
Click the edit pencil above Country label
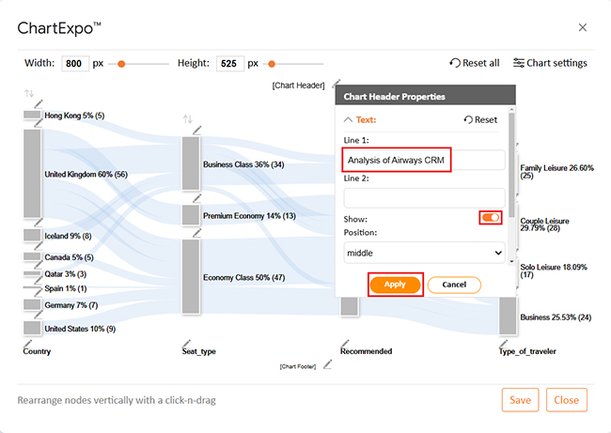[x=27, y=341]
